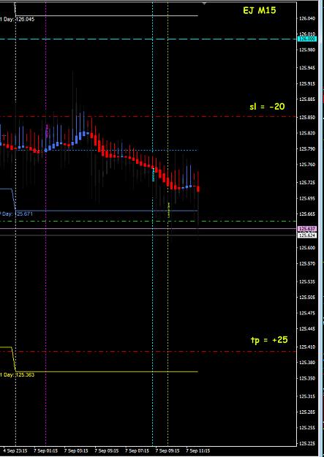Viewport: 324px width, 457px height.
Task: Click the 125.665 value on price scale
Action: (x=307, y=214)
